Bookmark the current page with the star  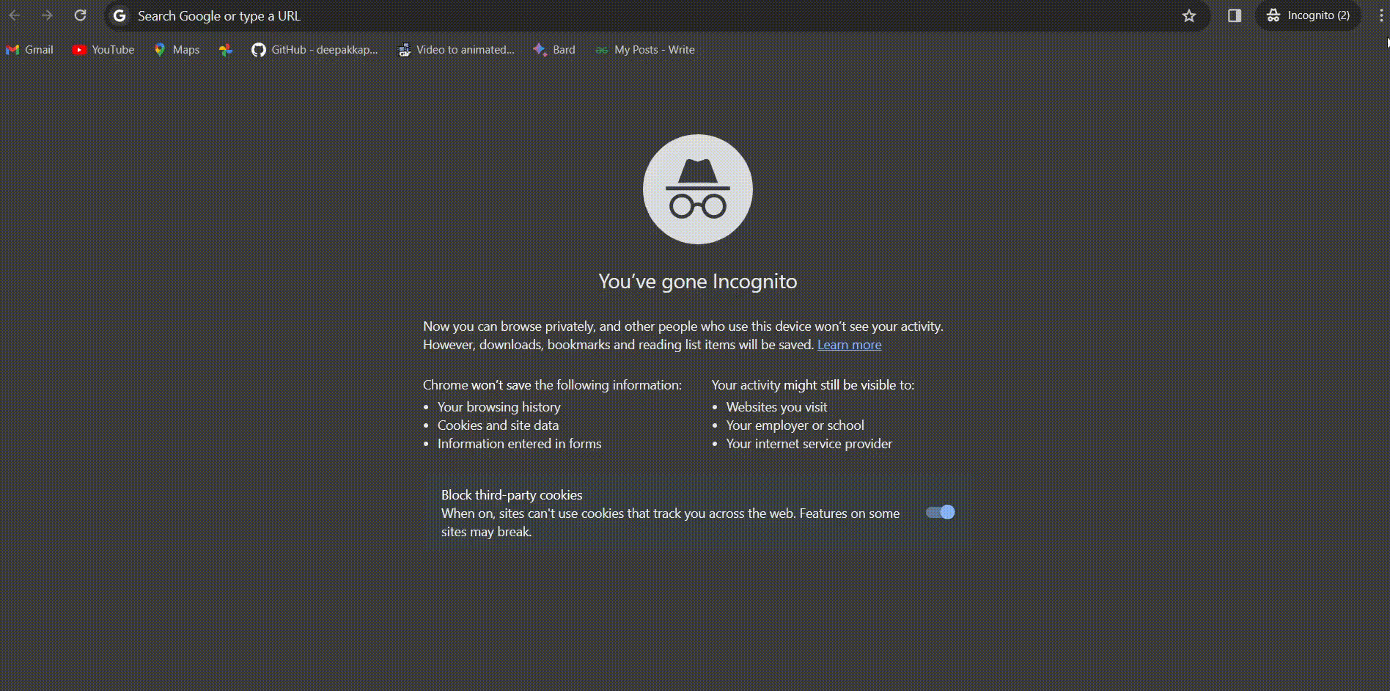coord(1188,15)
